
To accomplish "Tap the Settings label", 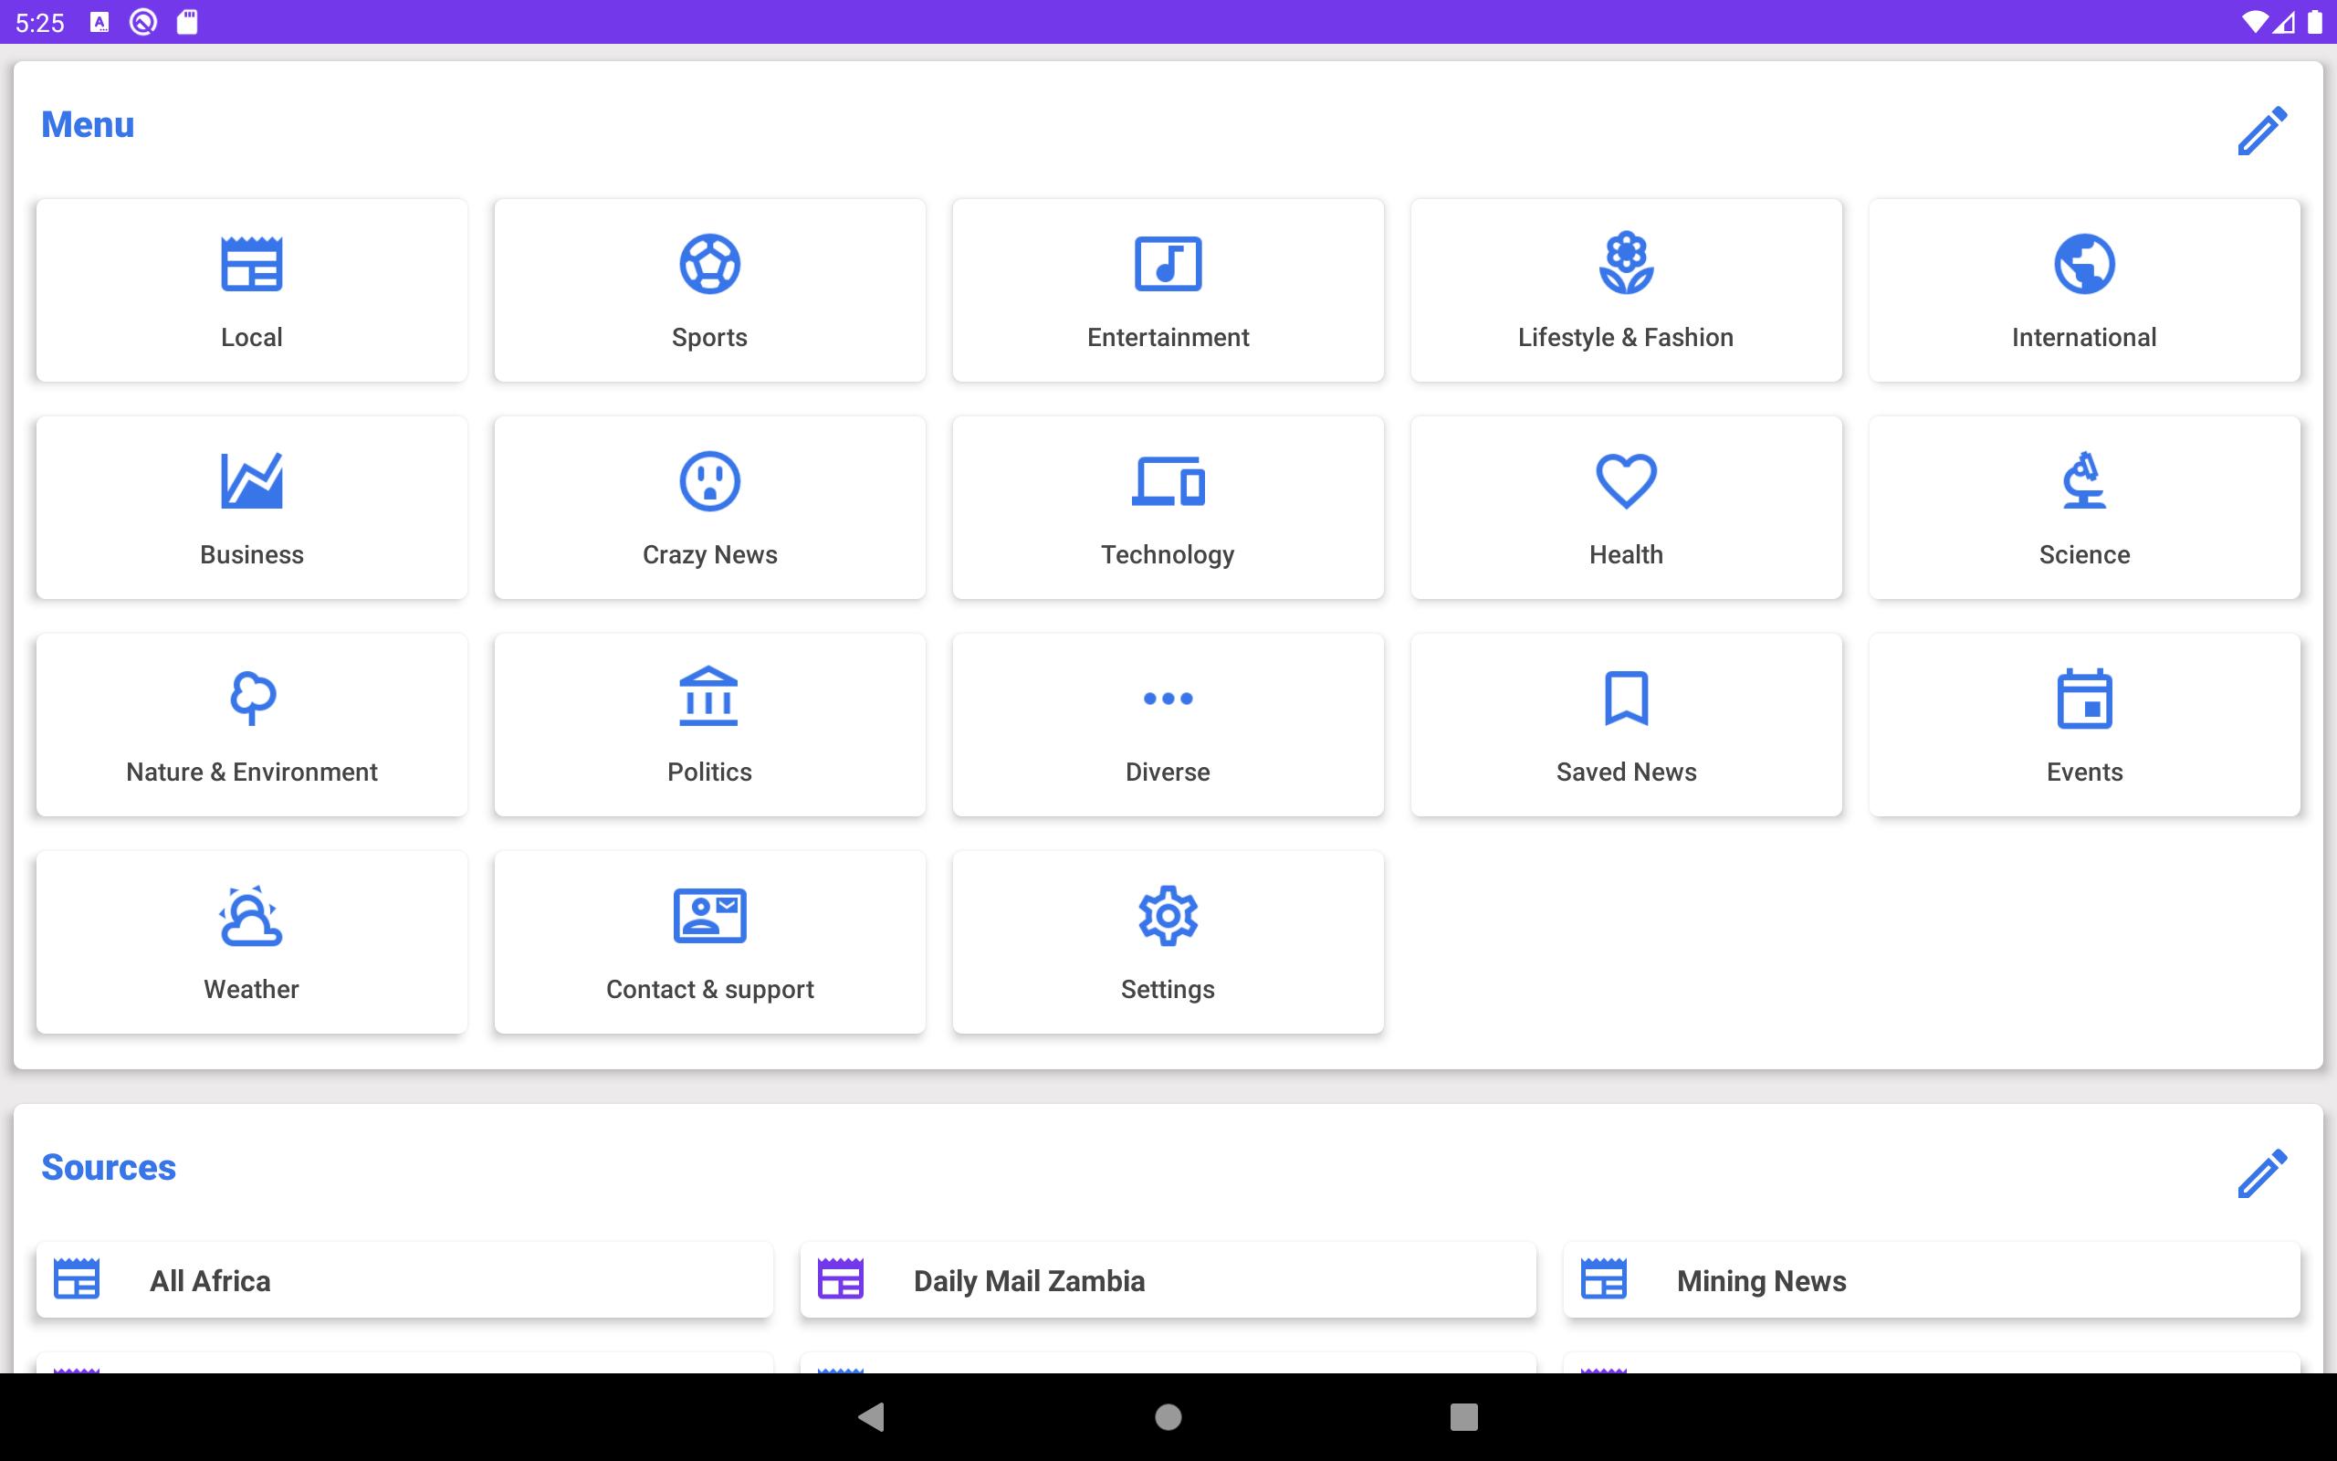I will 1168,990.
